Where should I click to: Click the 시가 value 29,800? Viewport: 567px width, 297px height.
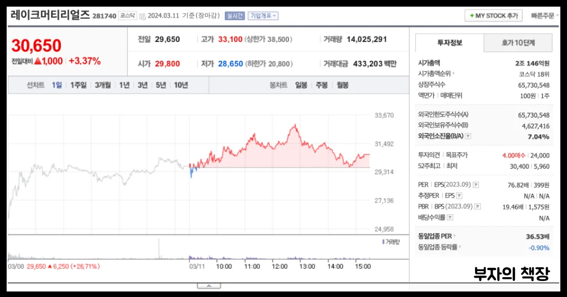click(167, 64)
